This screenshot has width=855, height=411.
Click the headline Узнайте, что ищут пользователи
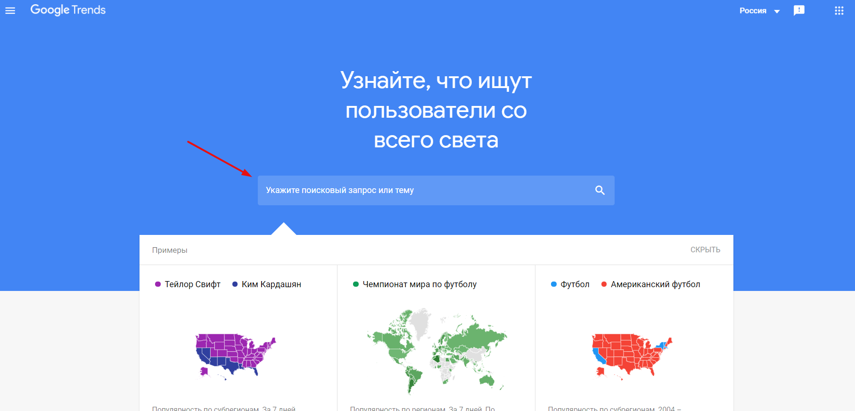pos(436,110)
